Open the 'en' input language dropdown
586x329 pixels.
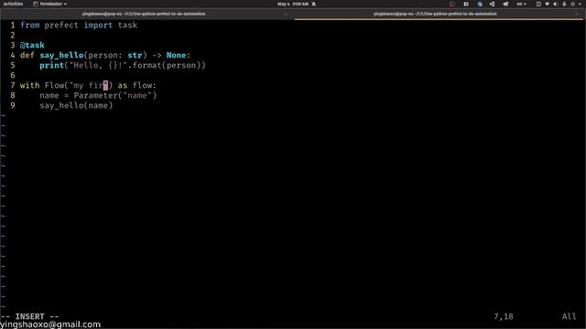click(521, 4)
